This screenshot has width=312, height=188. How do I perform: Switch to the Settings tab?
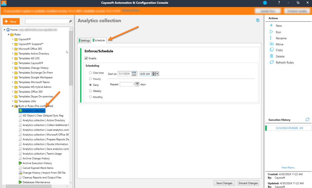tap(84, 40)
